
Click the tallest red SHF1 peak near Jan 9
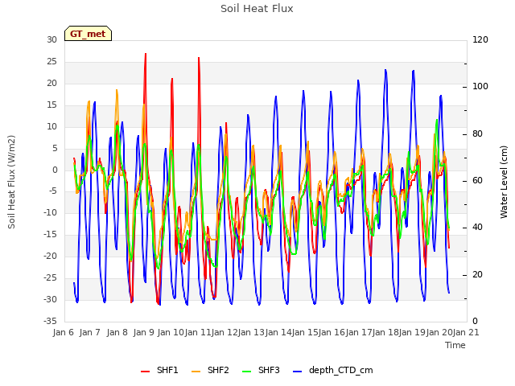[x=146, y=54]
